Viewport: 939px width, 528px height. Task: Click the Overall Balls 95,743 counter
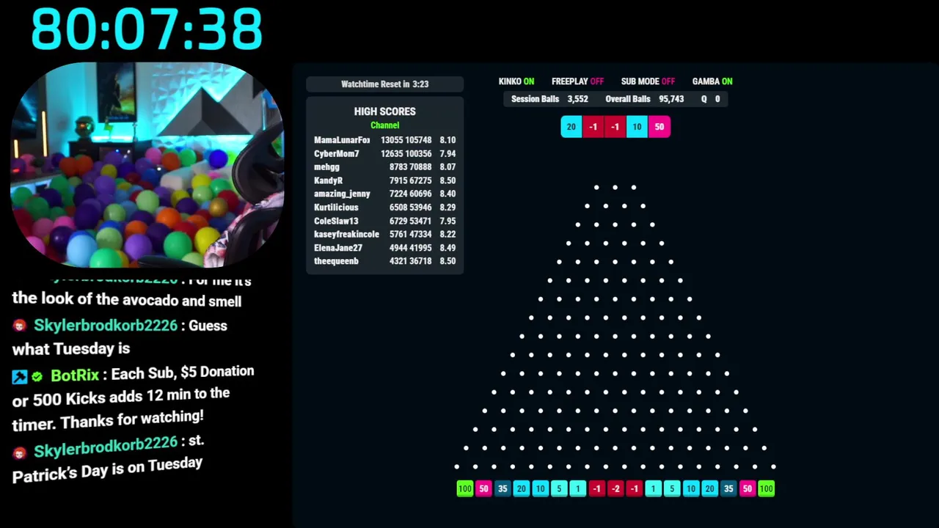pyautogui.click(x=645, y=99)
